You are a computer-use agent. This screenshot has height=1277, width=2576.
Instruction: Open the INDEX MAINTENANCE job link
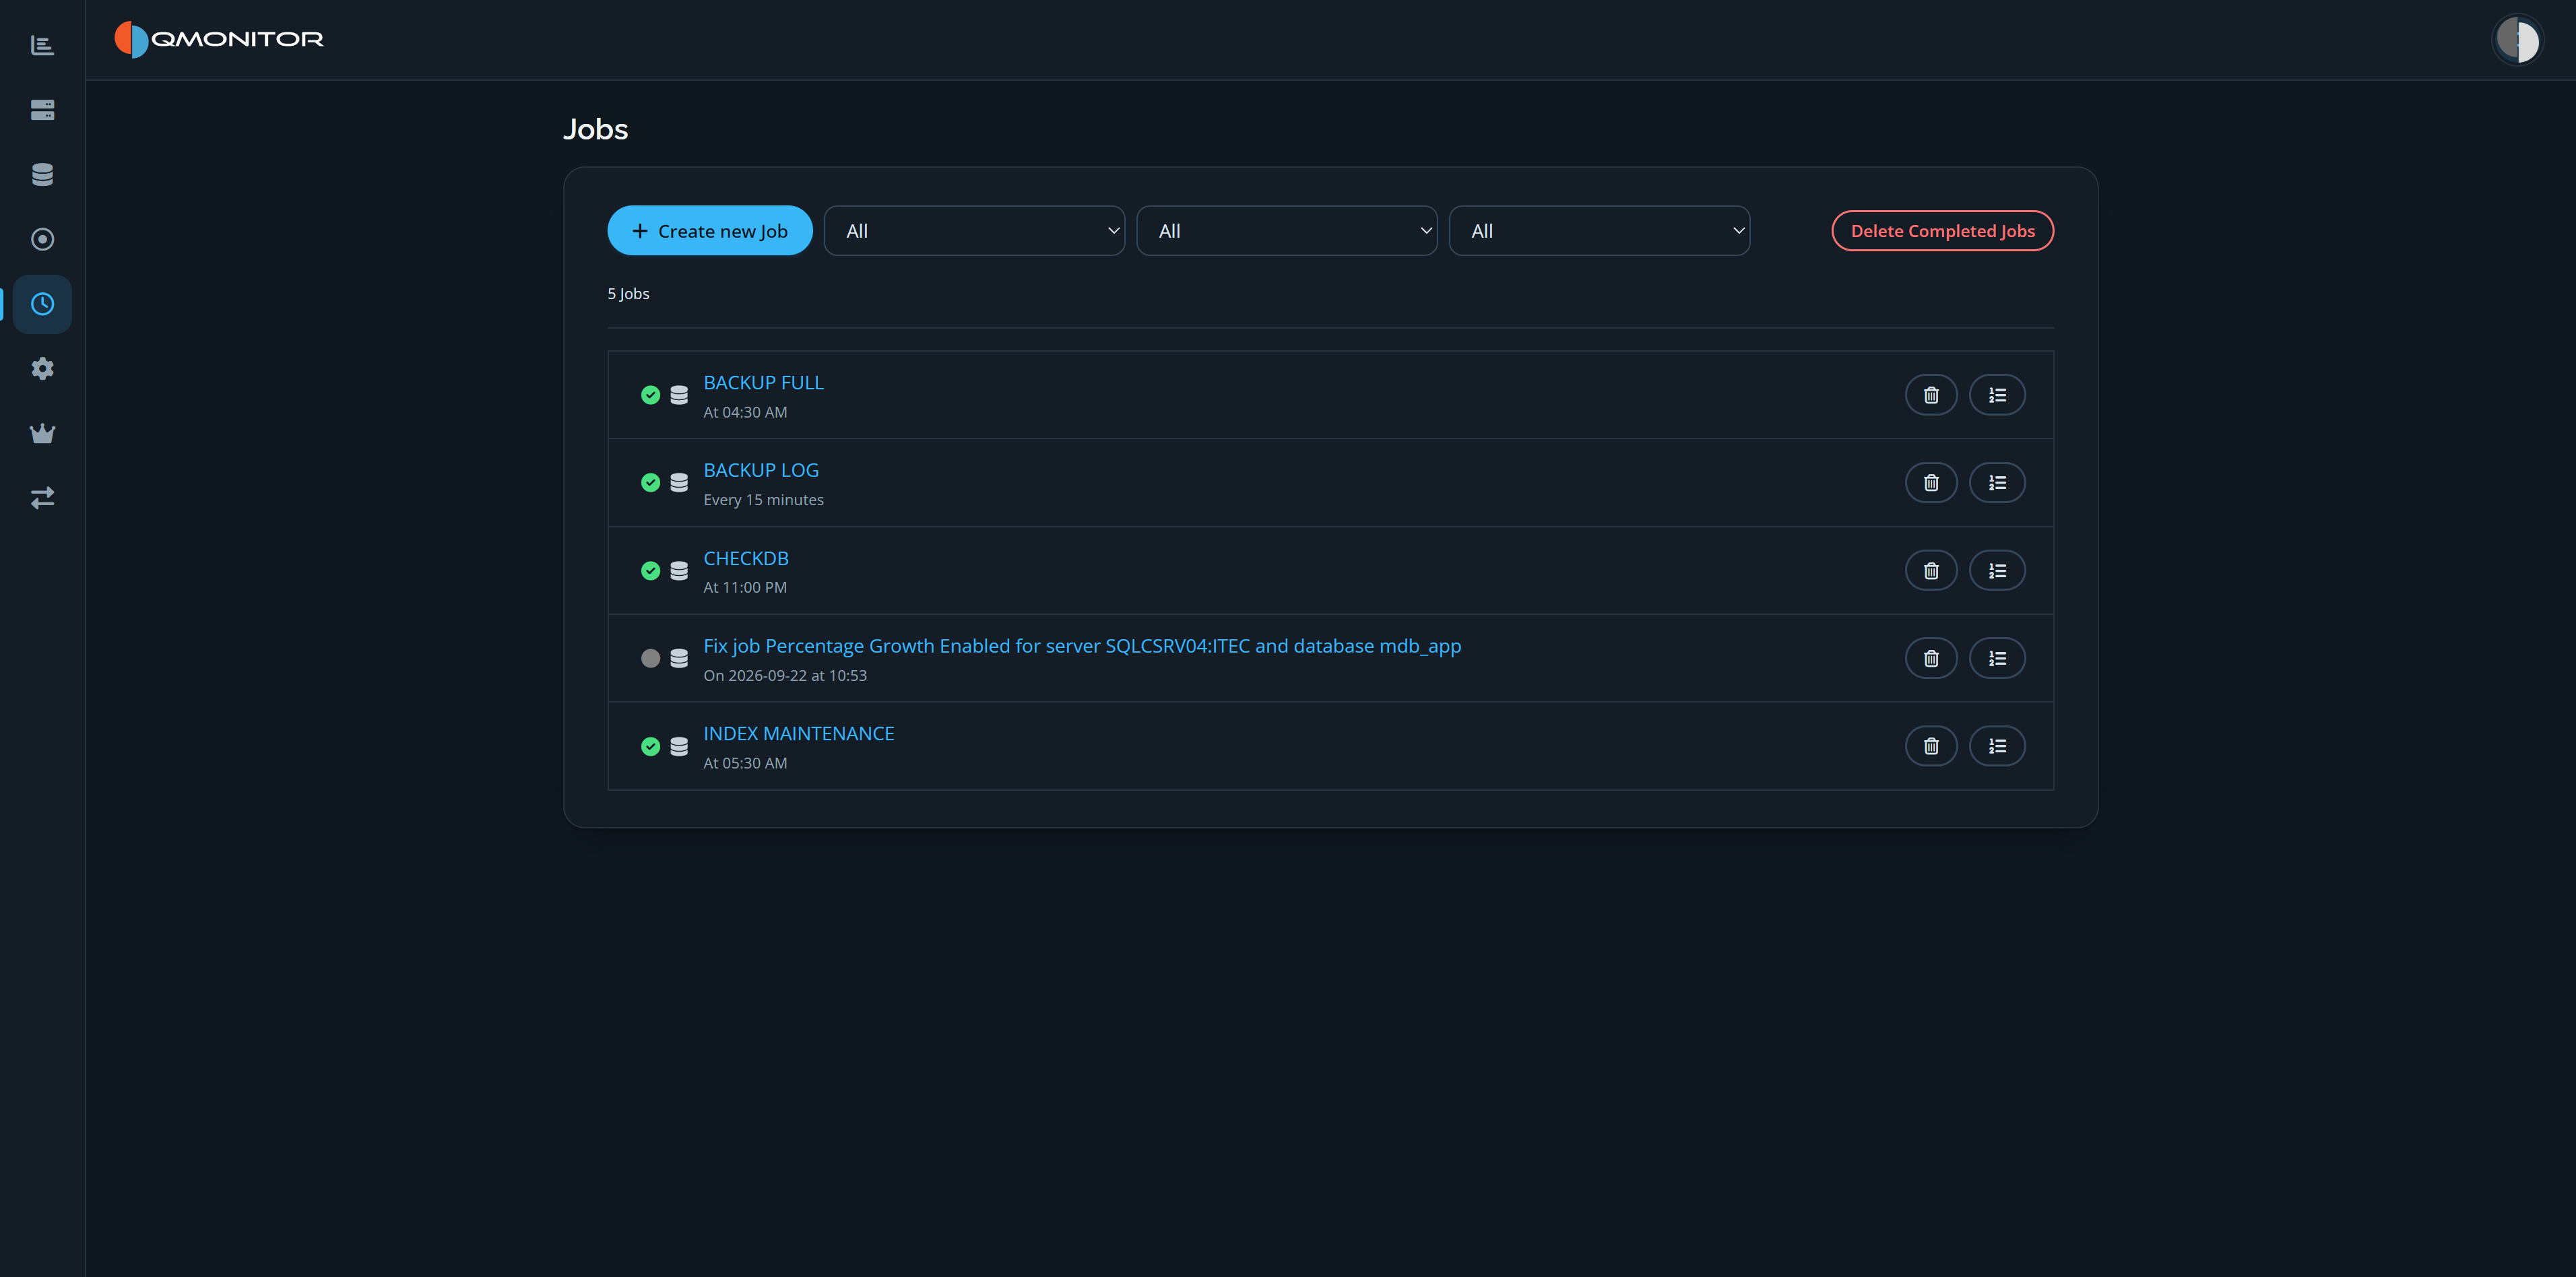coord(799,734)
